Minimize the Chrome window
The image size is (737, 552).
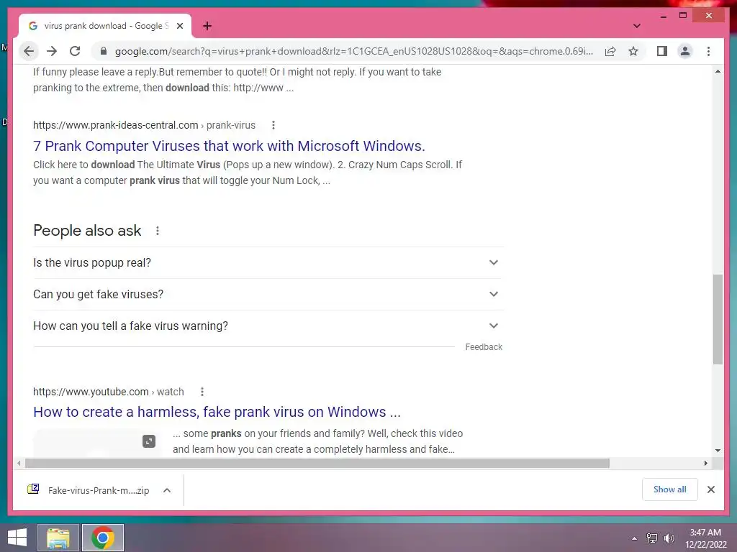point(664,16)
